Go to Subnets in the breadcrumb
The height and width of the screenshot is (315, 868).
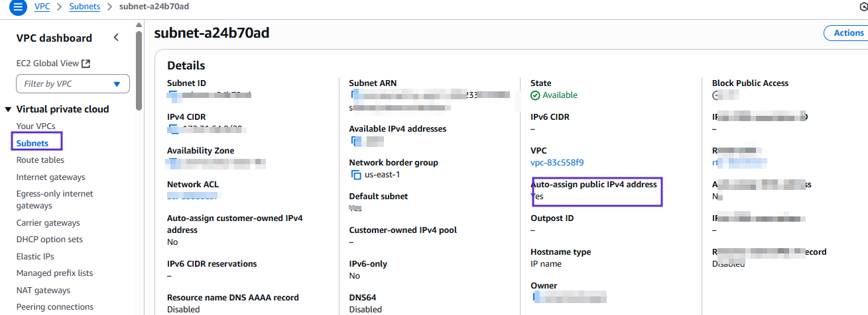pos(85,7)
